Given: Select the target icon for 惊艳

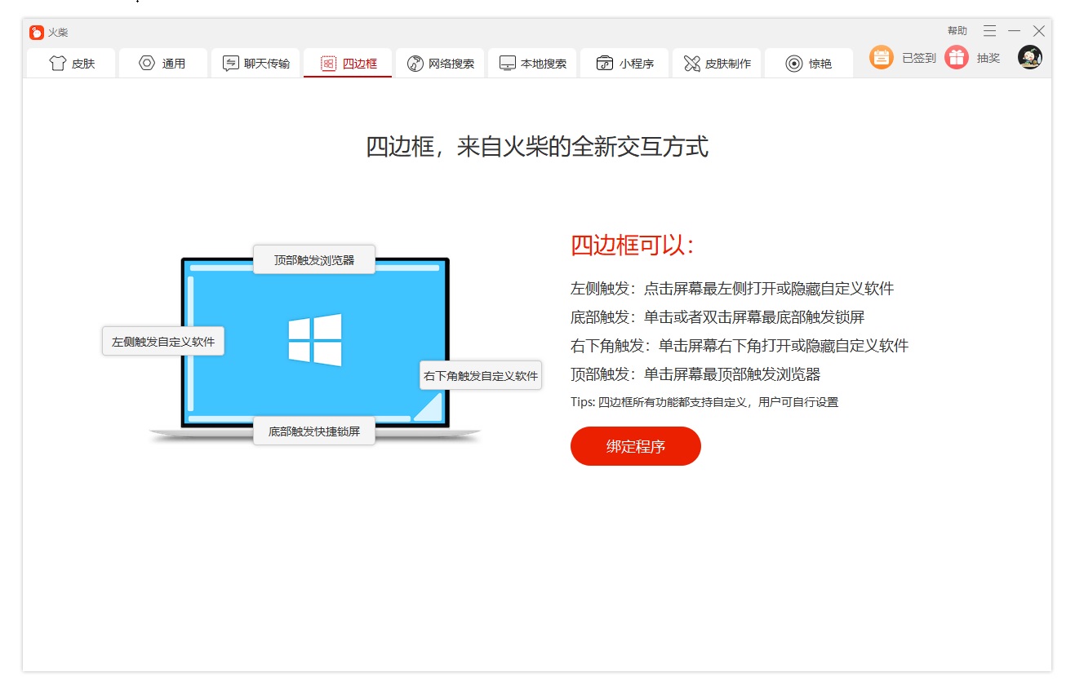Looking at the screenshot, I should pyautogui.click(x=789, y=62).
